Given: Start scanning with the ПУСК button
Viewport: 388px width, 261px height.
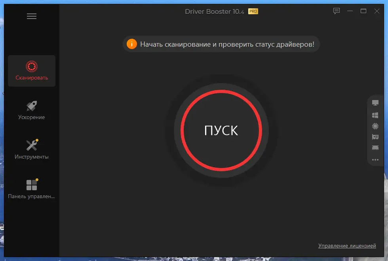Looking at the screenshot, I should coord(221,130).
